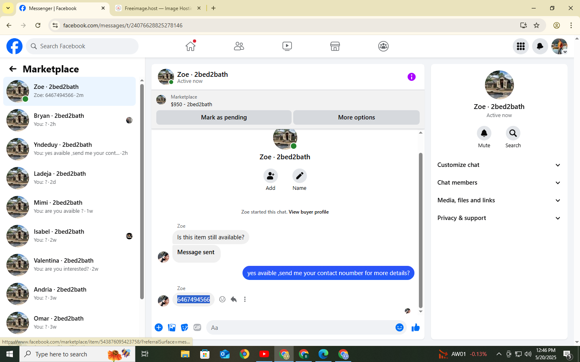The height and width of the screenshot is (362, 580).
Task: Click the Search Facebook field
Action: click(83, 46)
